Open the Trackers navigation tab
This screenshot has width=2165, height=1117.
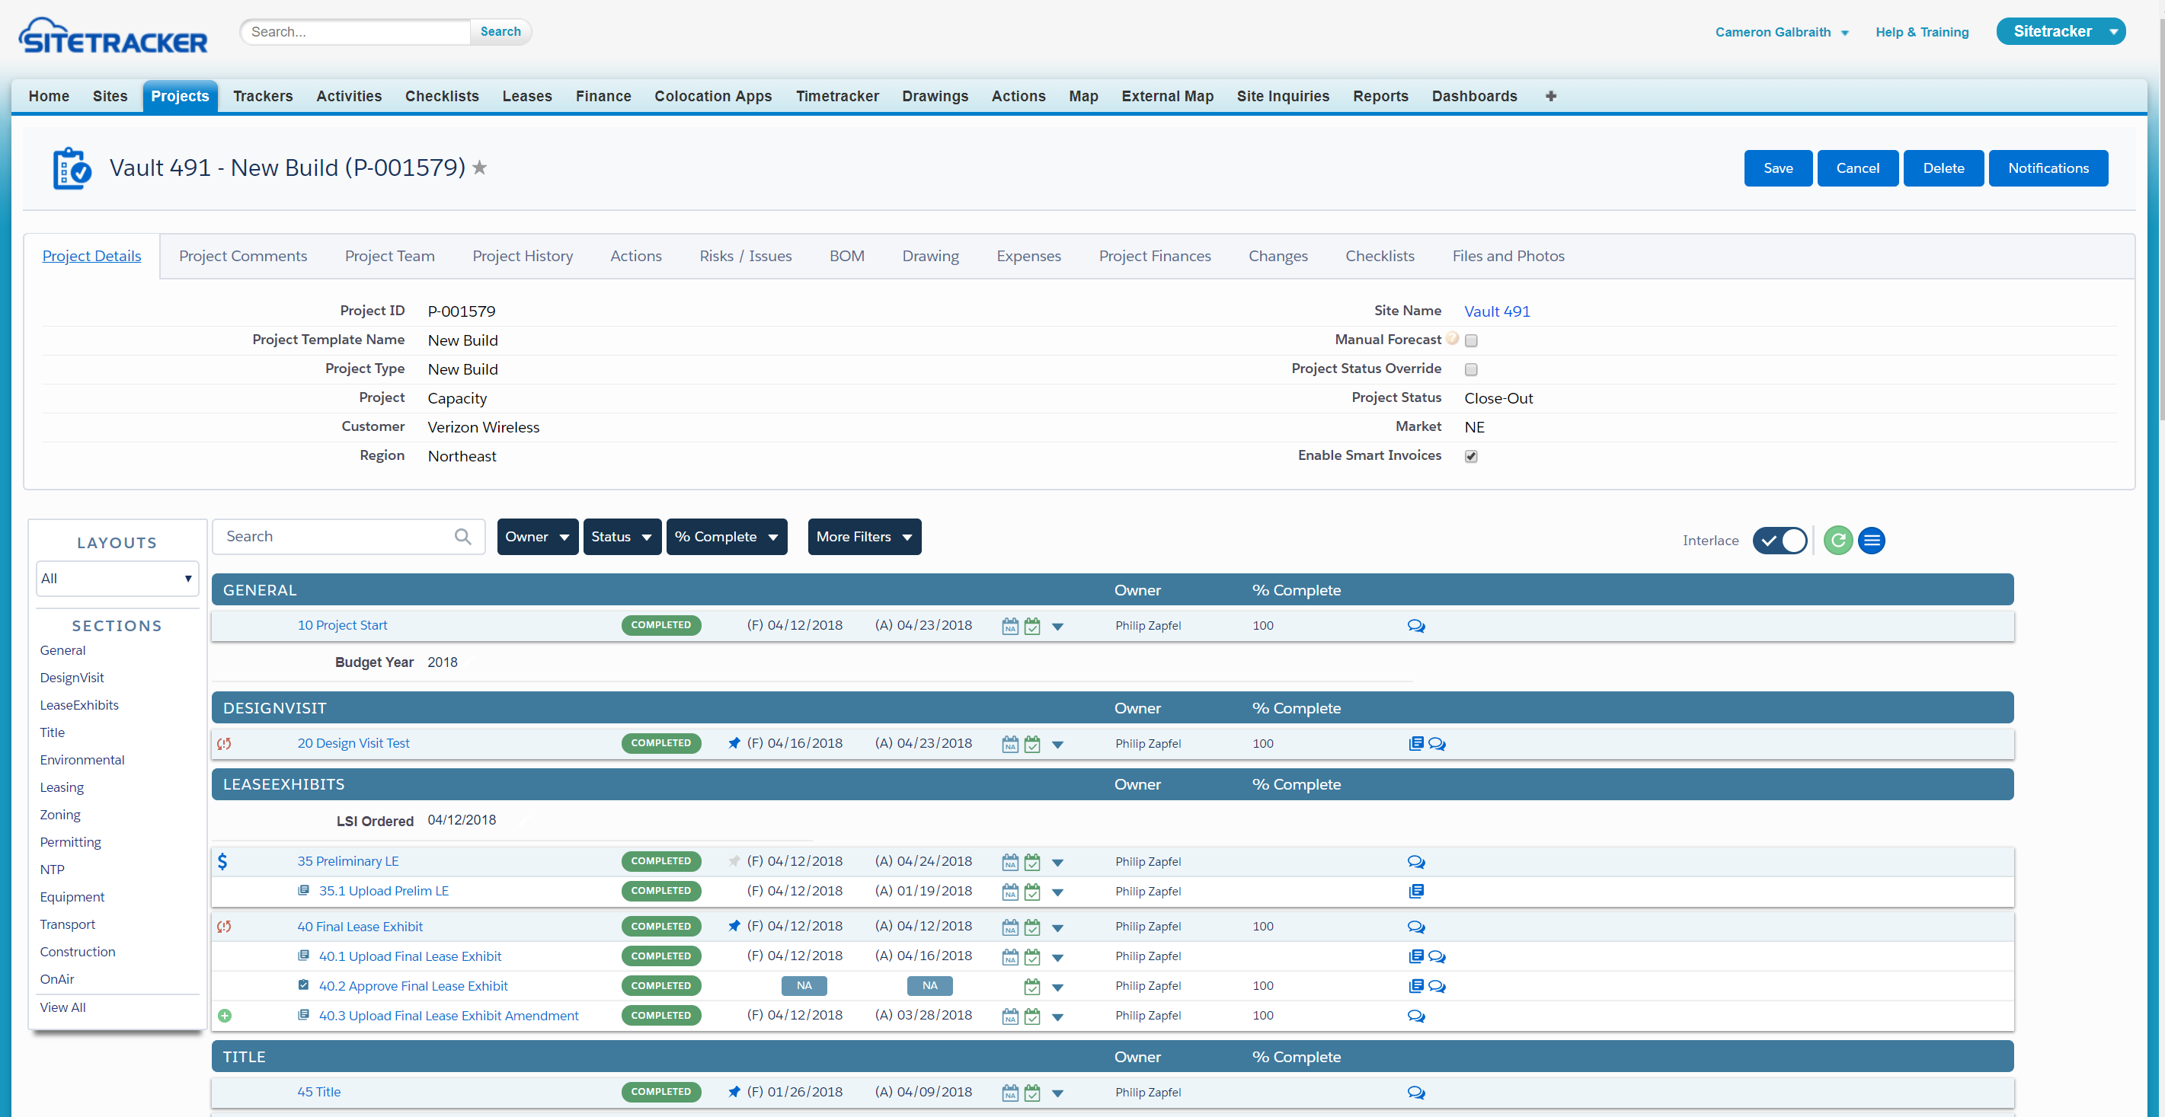(x=262, y=96)
